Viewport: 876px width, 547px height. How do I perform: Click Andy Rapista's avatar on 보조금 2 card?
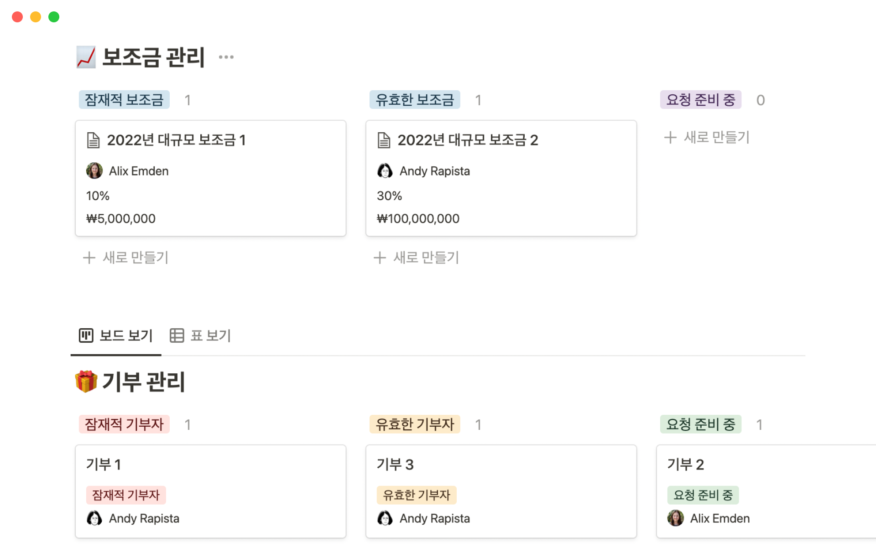[385, 171]
